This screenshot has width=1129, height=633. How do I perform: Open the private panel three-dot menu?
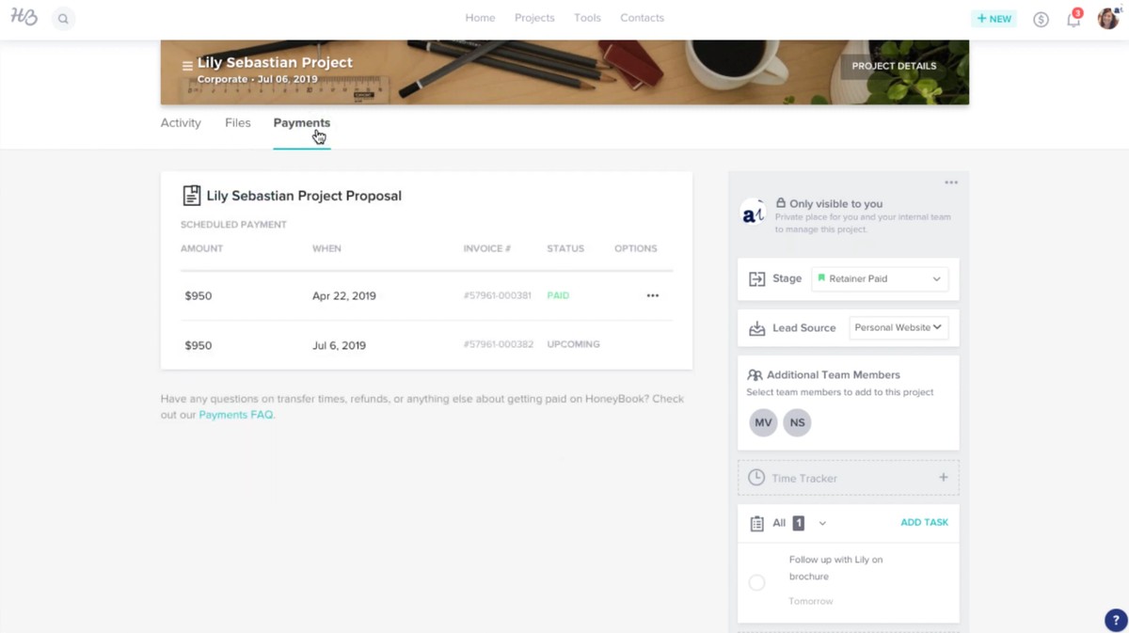(951, 182)
